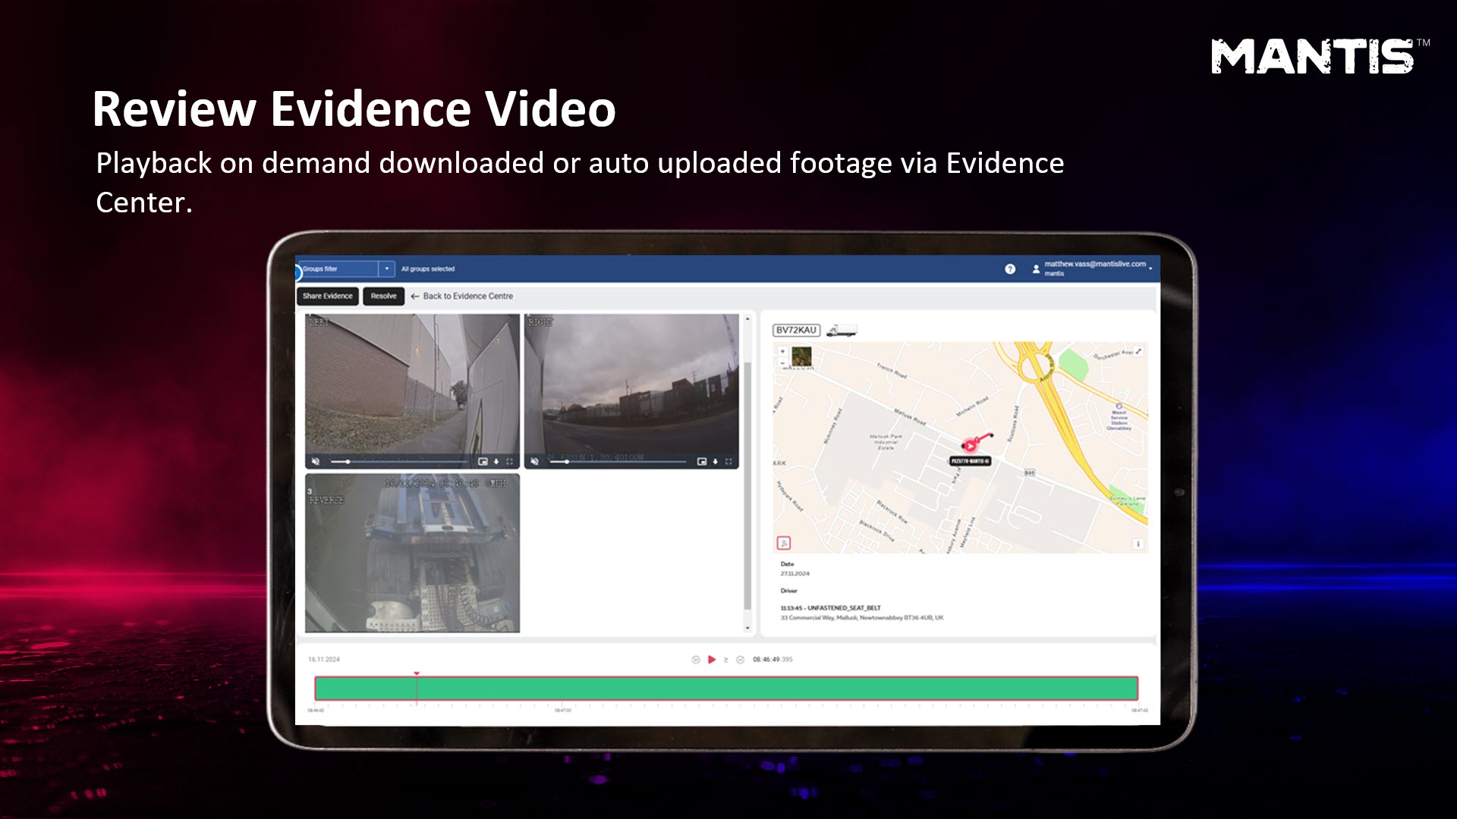Unmute the RIGHT camera video

(x=534, y=461)
